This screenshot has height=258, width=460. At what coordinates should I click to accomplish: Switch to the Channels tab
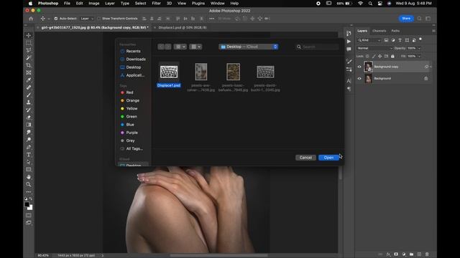(x=379, y=31)
